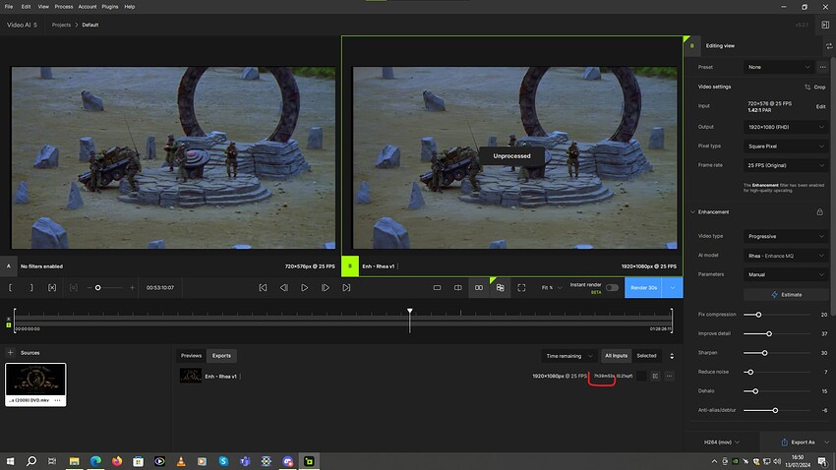Select the All inputs filter
The height and width of the screenshot is (470, 836).
tap(617, 355)
